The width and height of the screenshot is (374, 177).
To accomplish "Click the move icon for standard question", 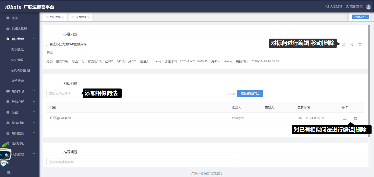I will pyautogui.click(x=352, y=44).
